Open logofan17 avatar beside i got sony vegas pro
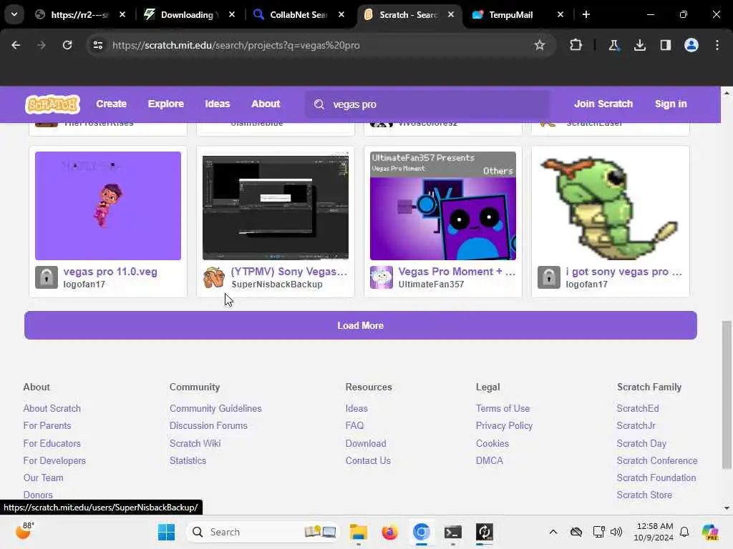733x549 pixels. [x=549, y=277]
